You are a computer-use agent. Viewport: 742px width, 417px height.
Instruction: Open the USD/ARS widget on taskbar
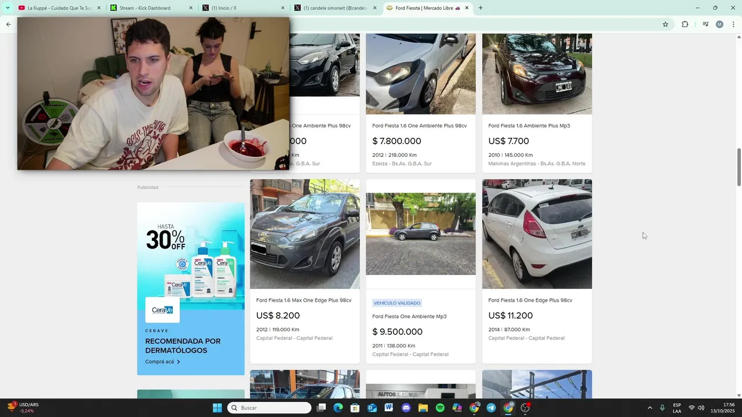[23, 408]
